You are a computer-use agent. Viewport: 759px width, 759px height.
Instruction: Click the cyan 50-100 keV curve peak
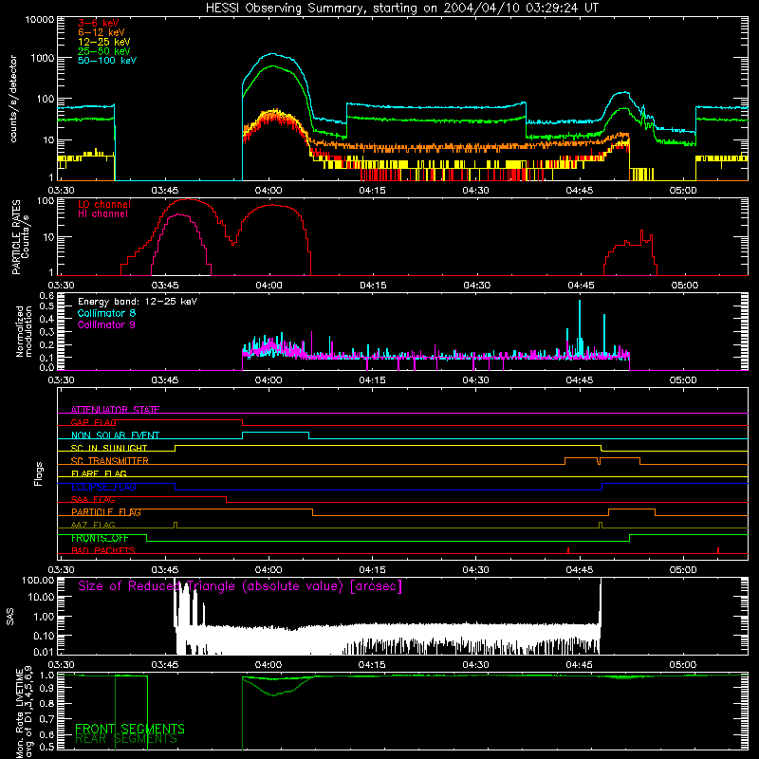click(x=272, y=54)
